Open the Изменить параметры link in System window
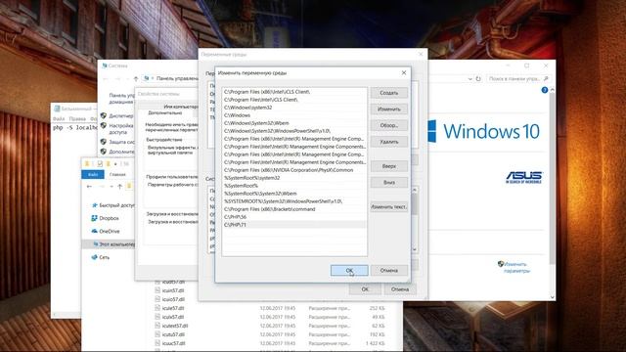The width and height of the screenshot is (626, 352). (516, 267)
